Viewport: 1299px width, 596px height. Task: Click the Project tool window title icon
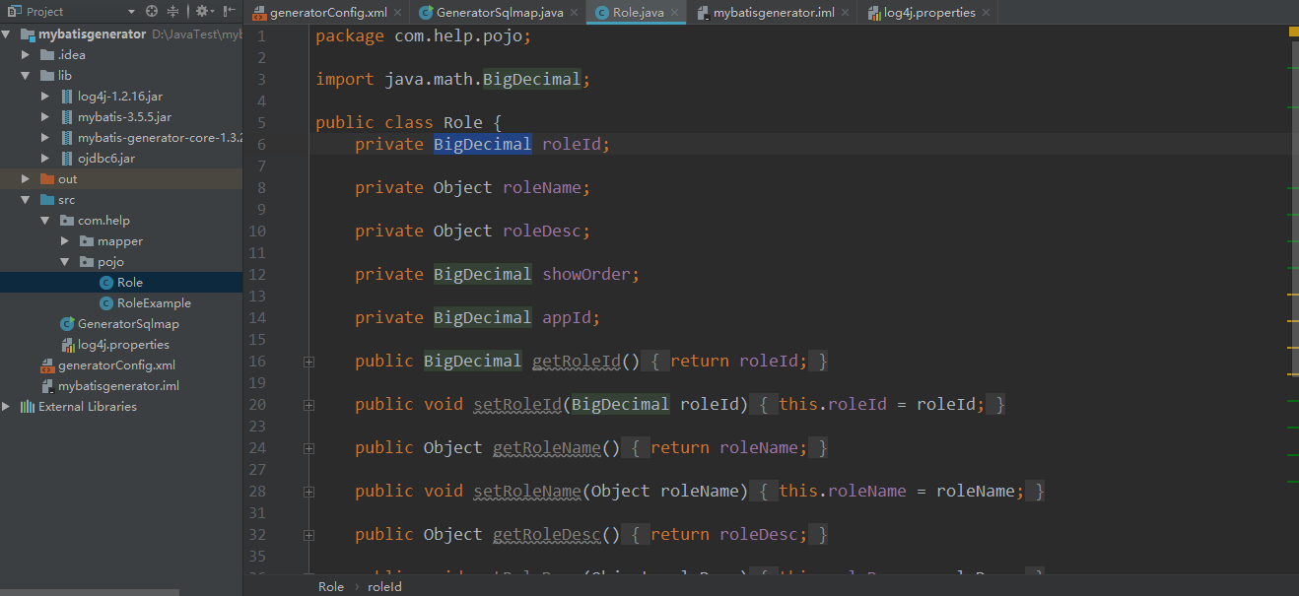click(x=15, y=12)
